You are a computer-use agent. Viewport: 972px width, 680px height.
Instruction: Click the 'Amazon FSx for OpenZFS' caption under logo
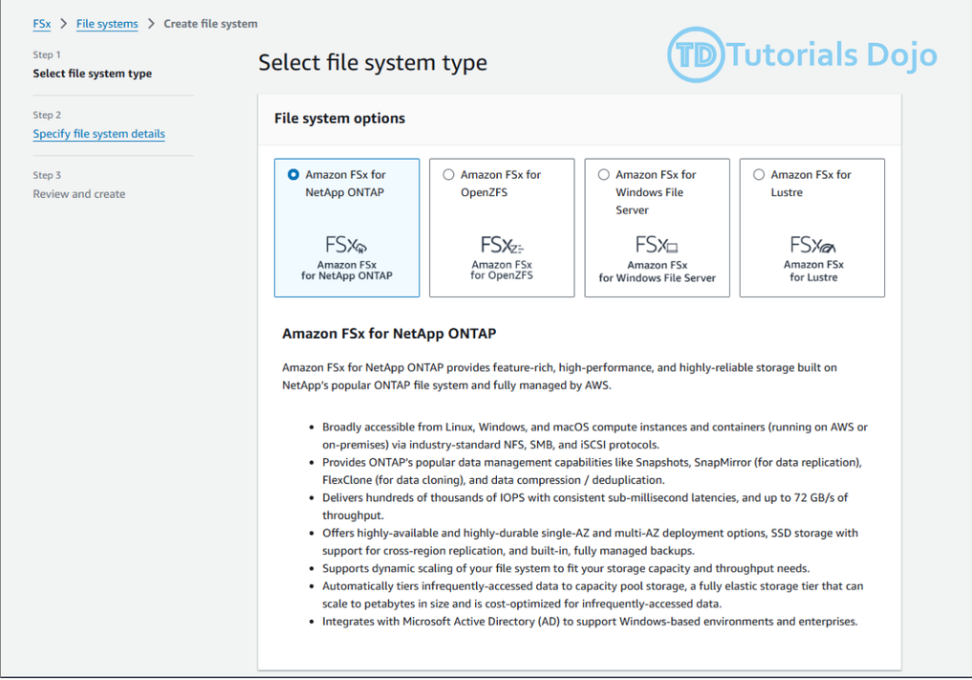coord(502,270)
